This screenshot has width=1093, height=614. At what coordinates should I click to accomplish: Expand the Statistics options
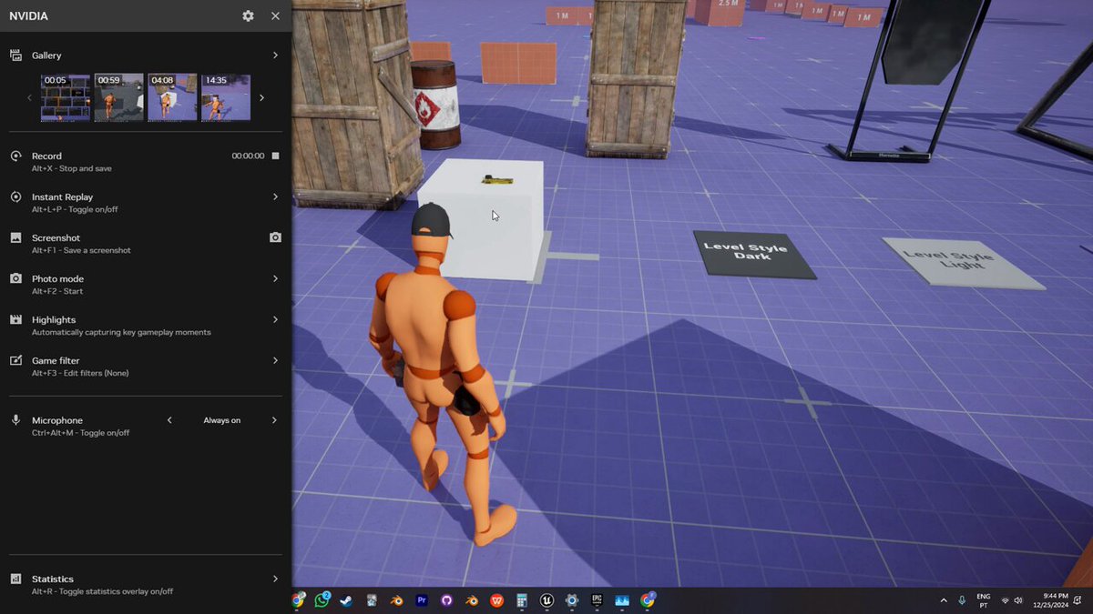[146, 584]
